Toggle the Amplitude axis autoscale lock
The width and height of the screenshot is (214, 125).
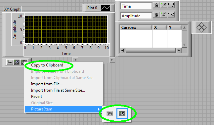click(156, 15)
